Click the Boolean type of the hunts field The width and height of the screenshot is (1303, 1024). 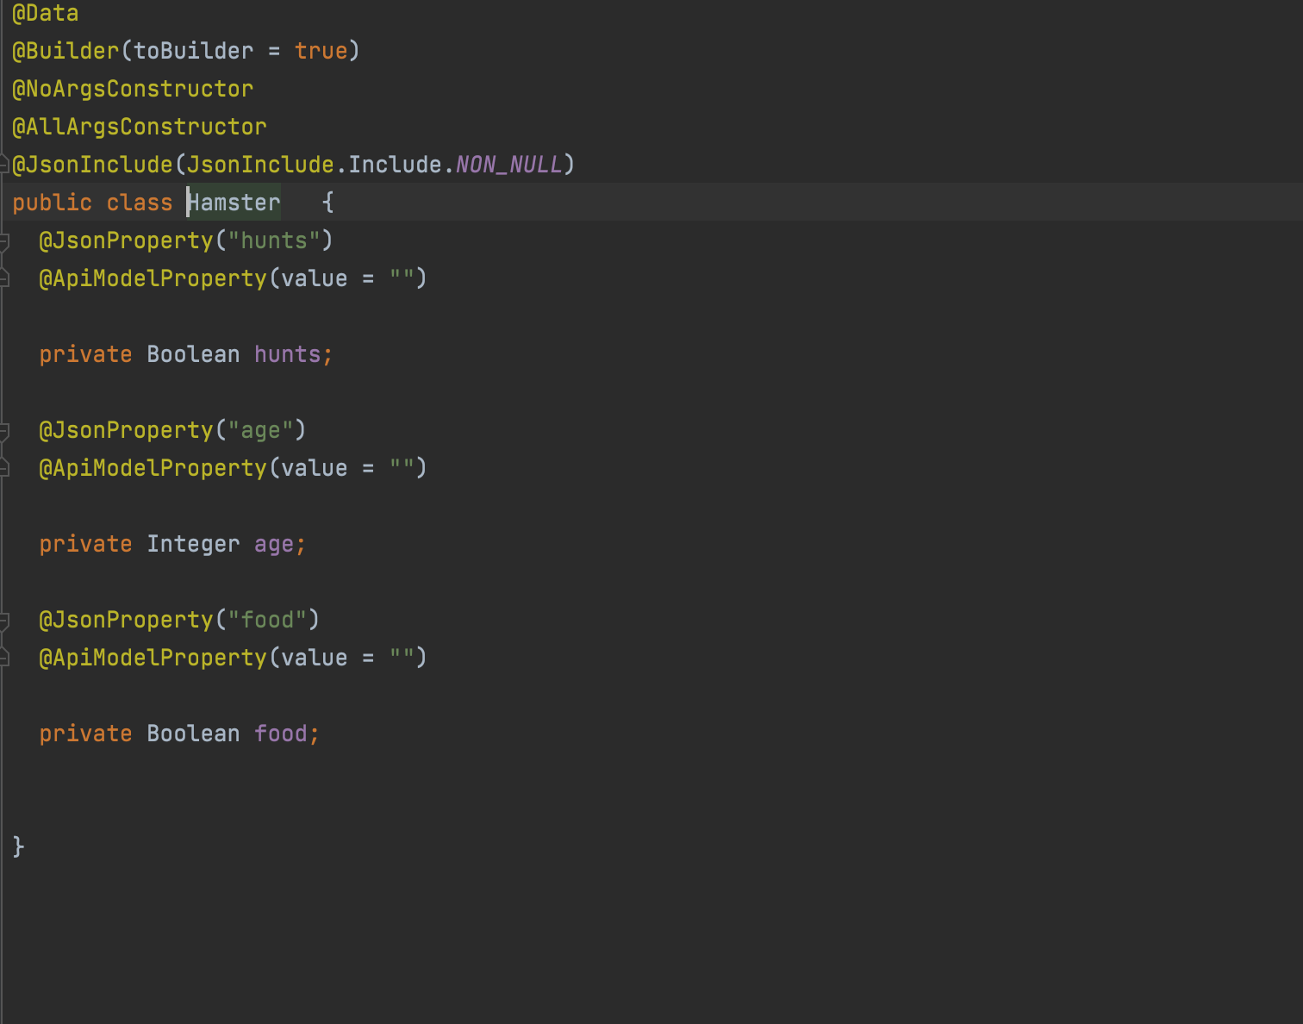193,353
